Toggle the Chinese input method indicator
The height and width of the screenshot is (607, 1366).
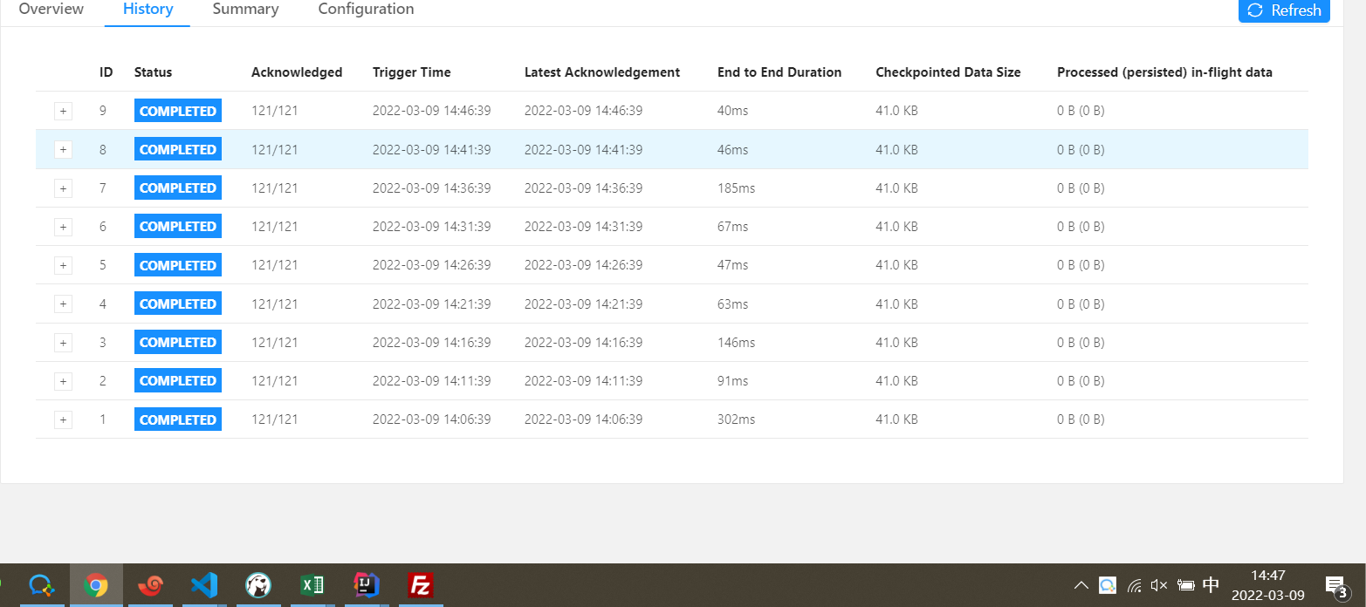click(x=1211, y=585)
